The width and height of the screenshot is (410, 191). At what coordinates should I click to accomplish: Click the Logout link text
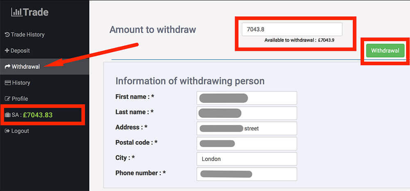[20, 131]
